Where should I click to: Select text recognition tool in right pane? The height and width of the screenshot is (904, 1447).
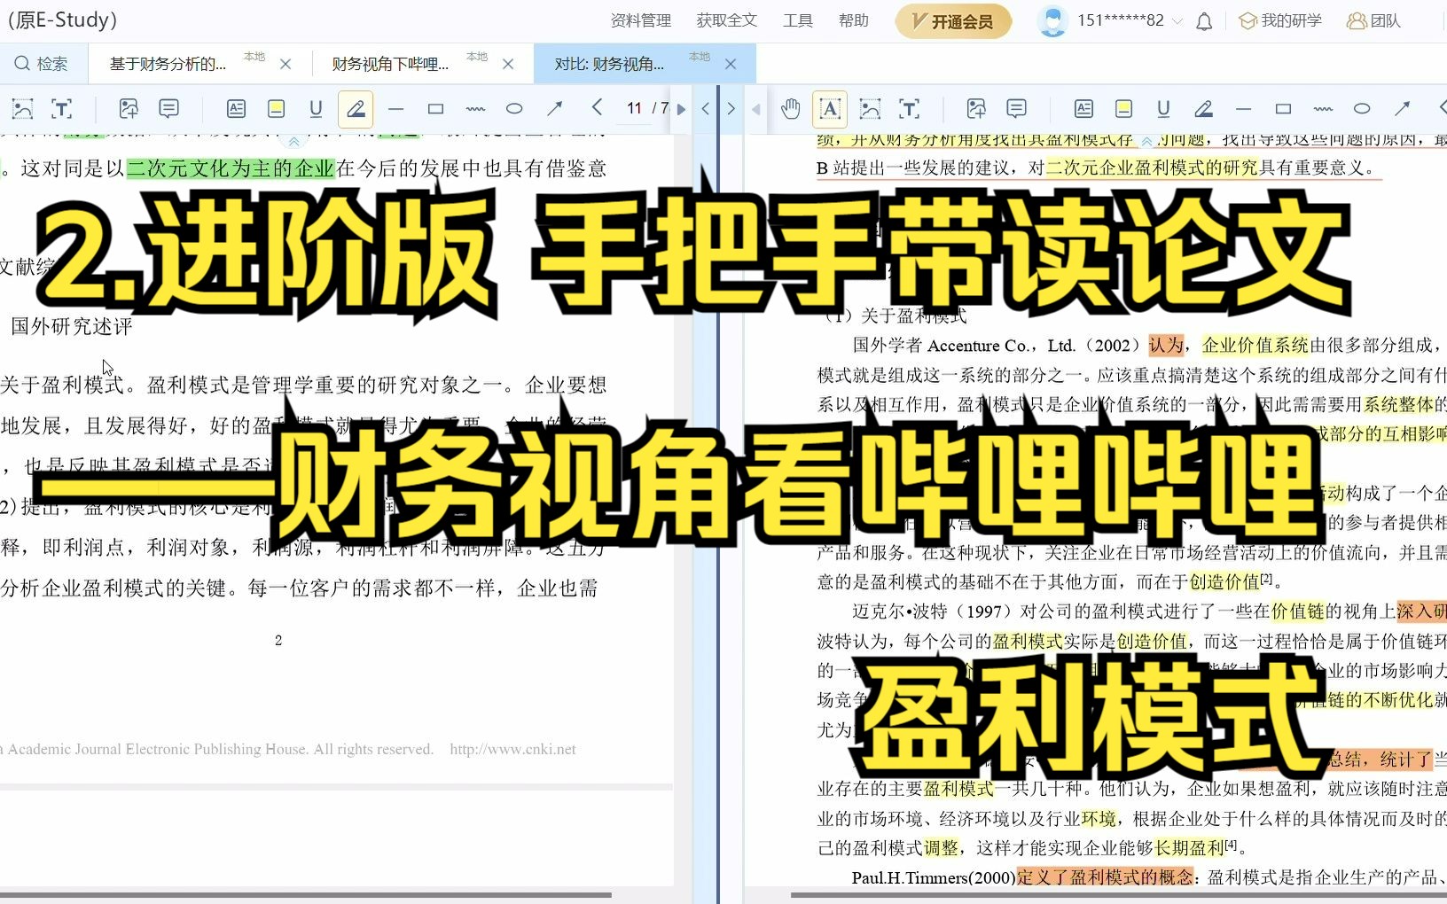tap(910, 109)
